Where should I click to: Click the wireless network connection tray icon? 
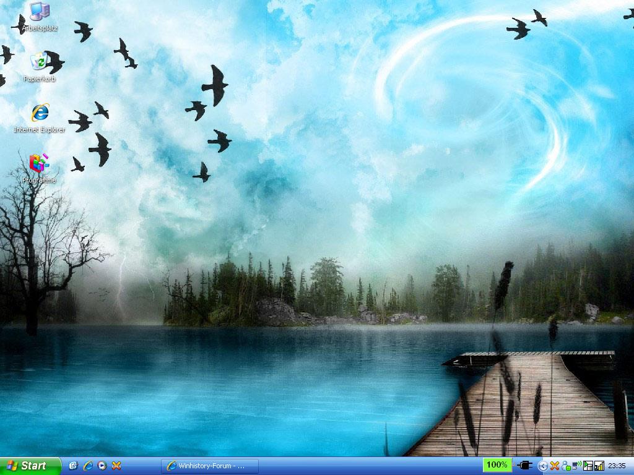(576, 466)
